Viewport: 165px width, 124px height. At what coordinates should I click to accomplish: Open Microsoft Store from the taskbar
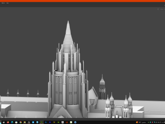point(16,122)
